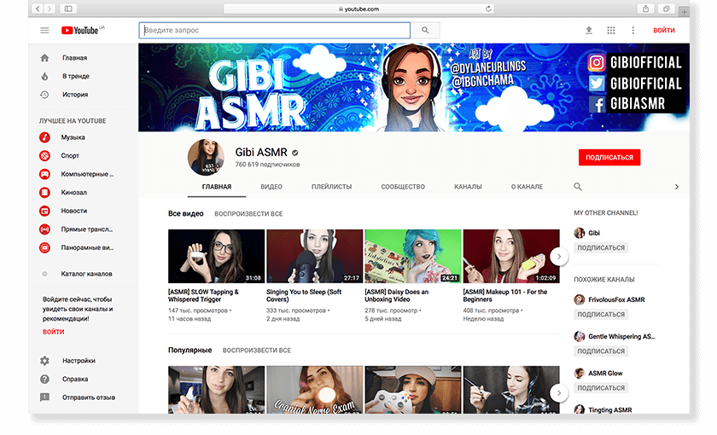Show next videos in Popular row
Viewport: 717px width, 435px height.
(x=559, y=392)
